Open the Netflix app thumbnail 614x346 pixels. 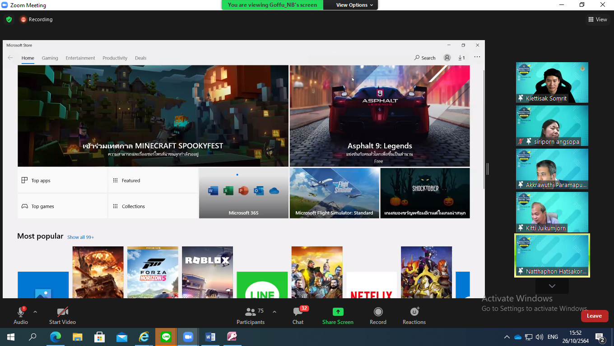(x=372, y=285)
